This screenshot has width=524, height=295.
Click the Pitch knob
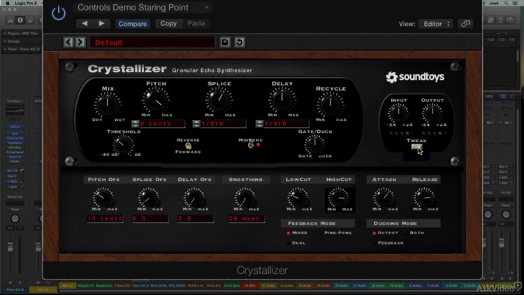tap(156, 99)
